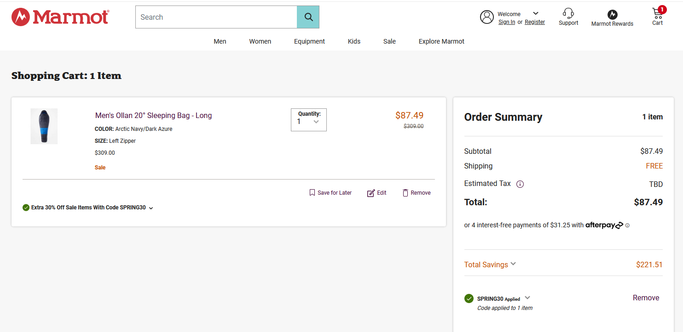Click the Estimated Tax info icon
Image resolution: width=683 pixels, height=332 pixels.
point(520,184)
